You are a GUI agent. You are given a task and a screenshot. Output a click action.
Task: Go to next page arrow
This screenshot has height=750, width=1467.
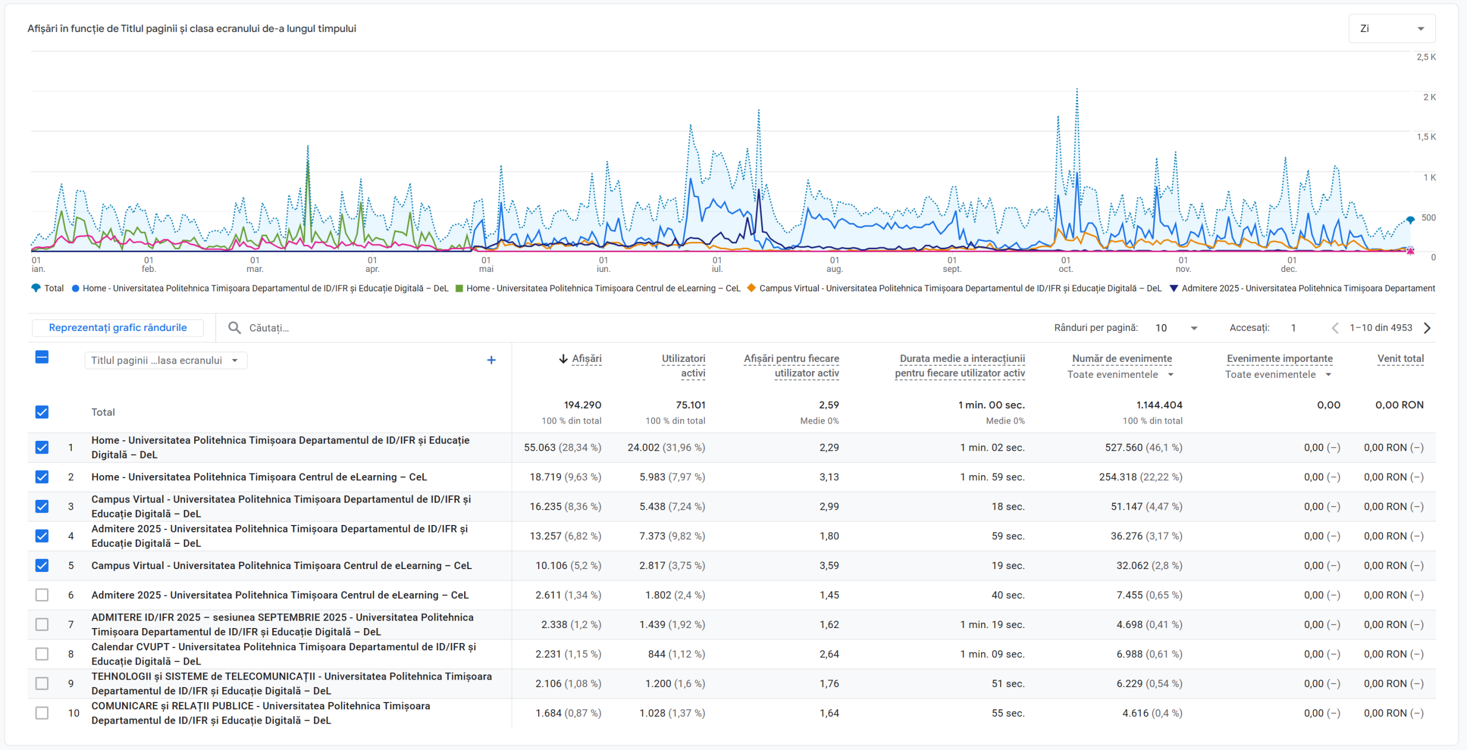(x=1427, y=327)
